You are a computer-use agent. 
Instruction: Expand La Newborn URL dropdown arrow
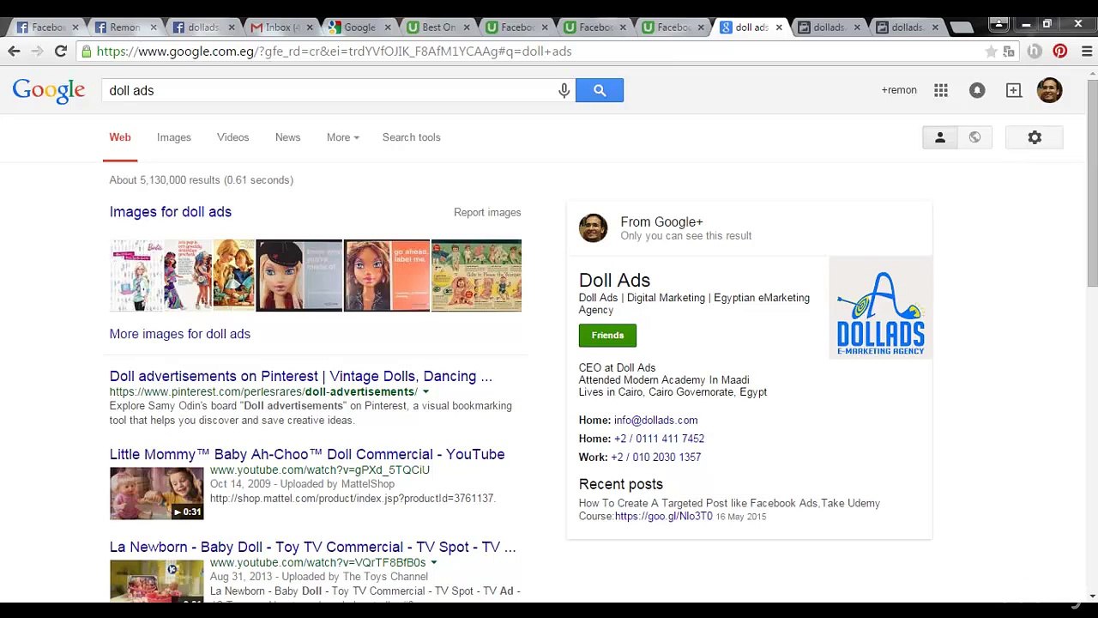tap(433, 563)
